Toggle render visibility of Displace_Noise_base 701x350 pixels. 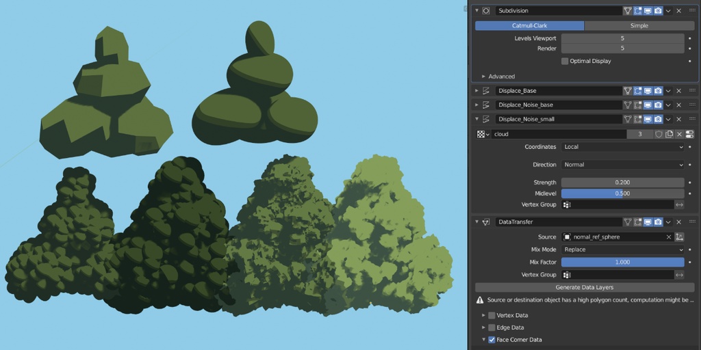(x=658, y=105)
